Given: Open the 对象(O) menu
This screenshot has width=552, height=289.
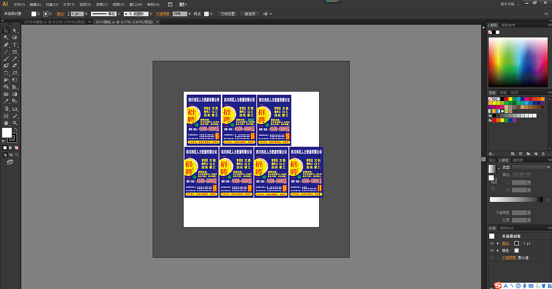Looking at the screenshot, I should pyautogui.click(x=52, y=4).
